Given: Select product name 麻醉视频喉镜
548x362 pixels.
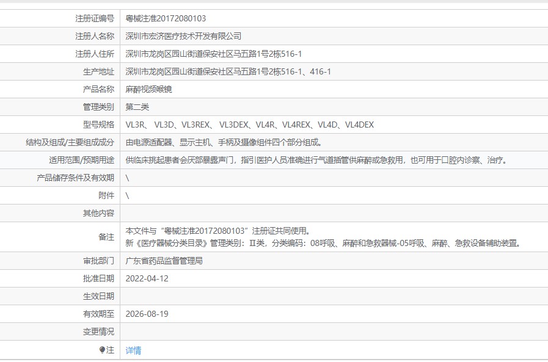Looking at the screenshot, I should [148, 89].
